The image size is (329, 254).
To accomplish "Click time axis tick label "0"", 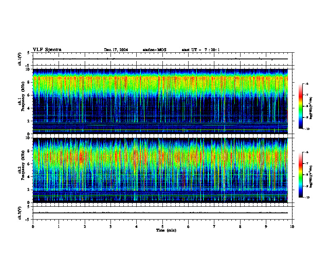I will click(x=33, y=227).
